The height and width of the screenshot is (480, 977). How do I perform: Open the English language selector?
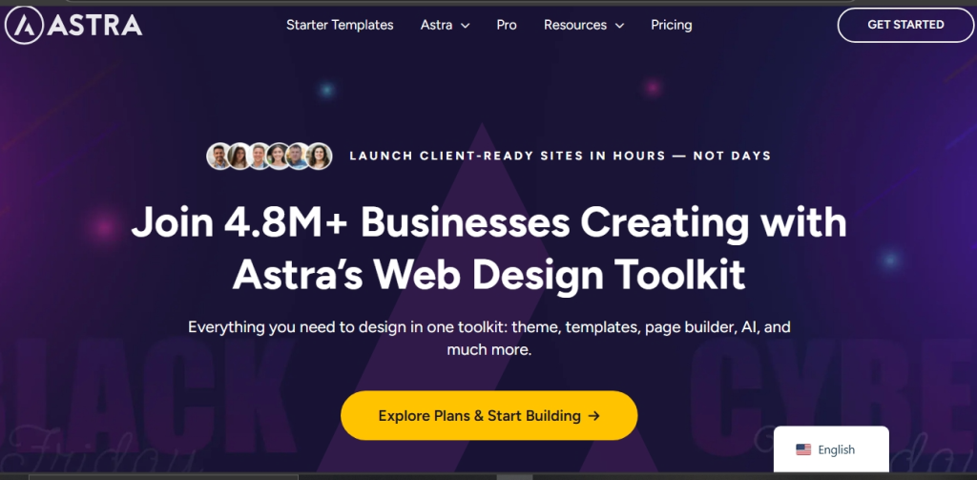tap(831, 449)
